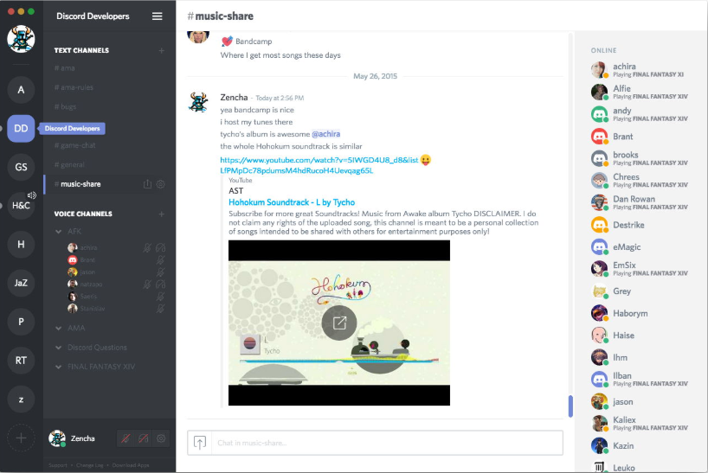This screenshot has height=473, width=708.
Task: Open the Change Log footer link
Action: tap(90, 465)
